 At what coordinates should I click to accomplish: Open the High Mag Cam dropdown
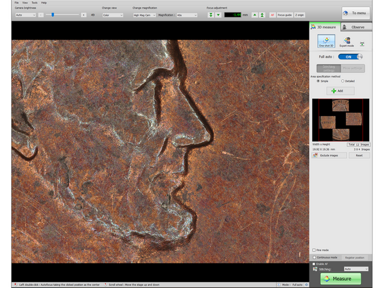coord(144,15)
